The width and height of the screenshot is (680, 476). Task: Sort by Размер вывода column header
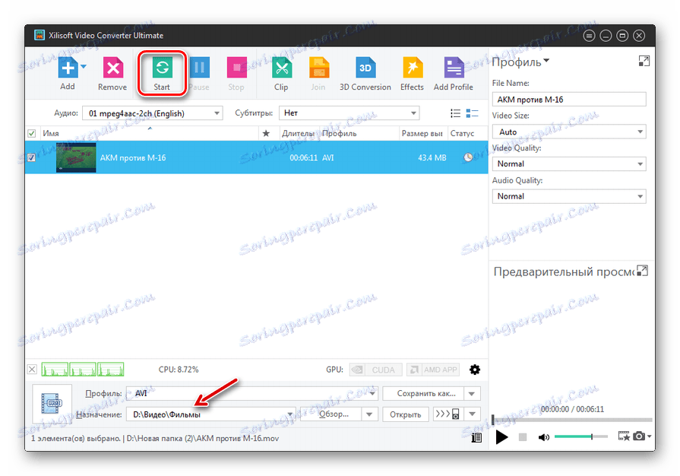point(422,133)
